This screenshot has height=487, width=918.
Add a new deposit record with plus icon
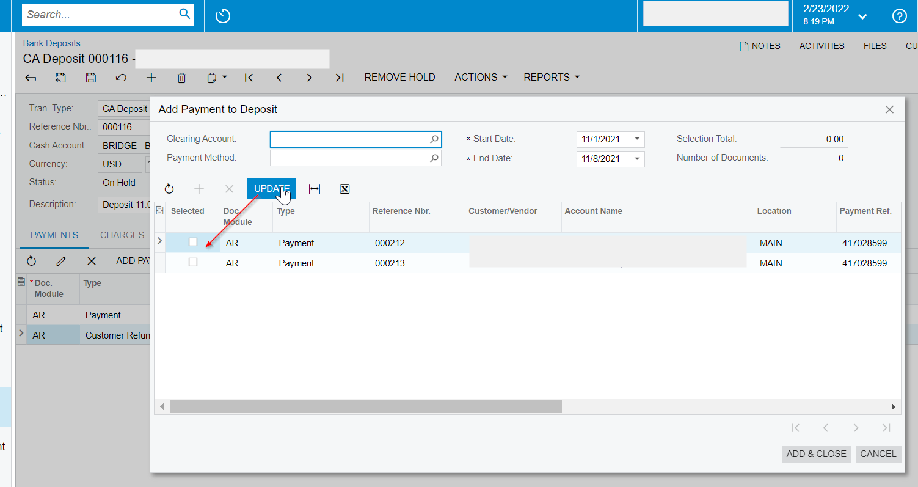coord(151,78)
